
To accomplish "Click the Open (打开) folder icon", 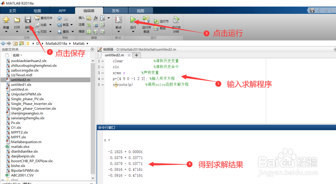I will click(x=17, y=20).
